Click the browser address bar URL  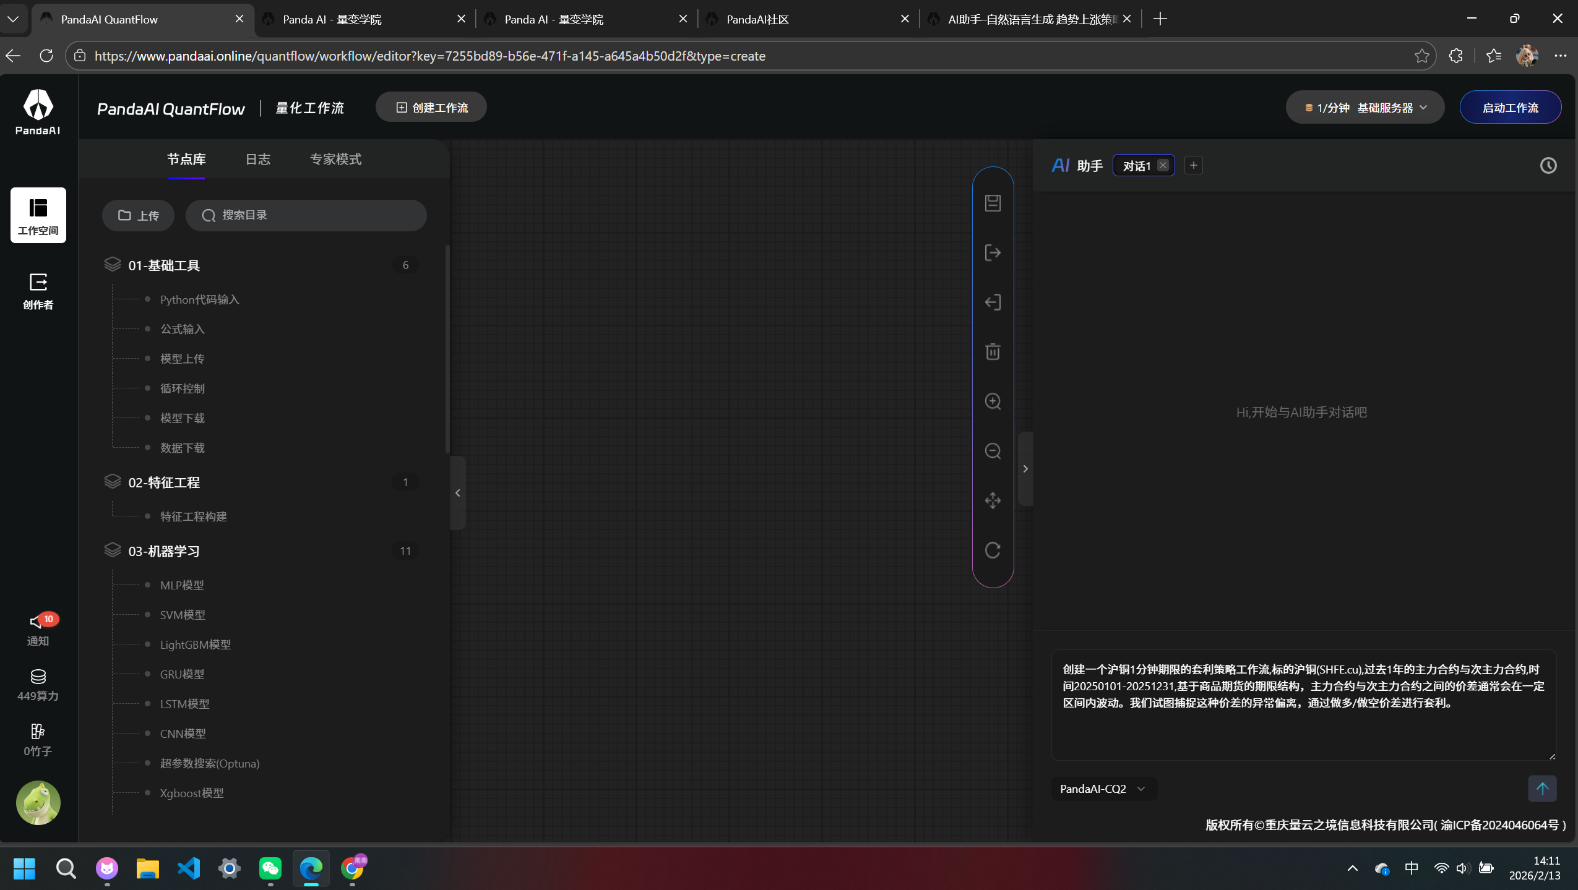pyautogui.click(x=430, y=56)
